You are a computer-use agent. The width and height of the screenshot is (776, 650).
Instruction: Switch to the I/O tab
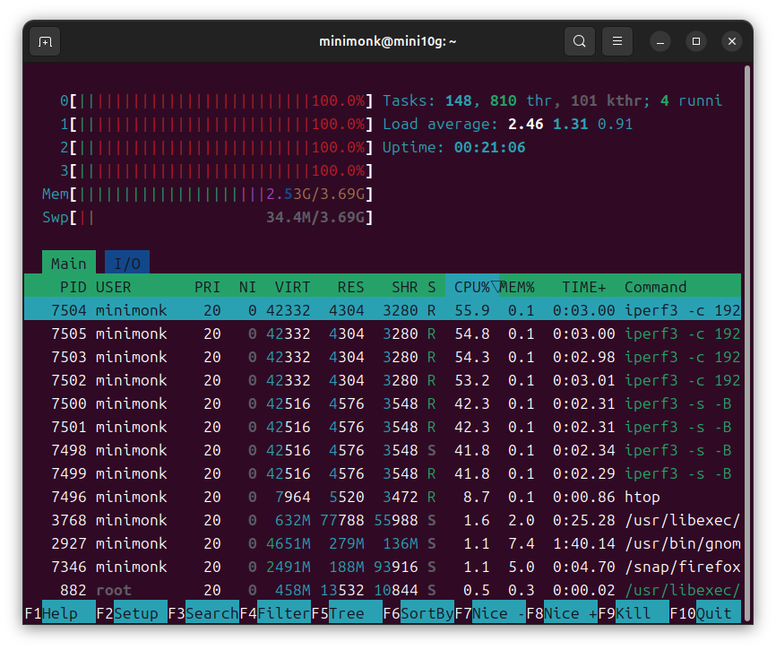(x=127, y=263)
